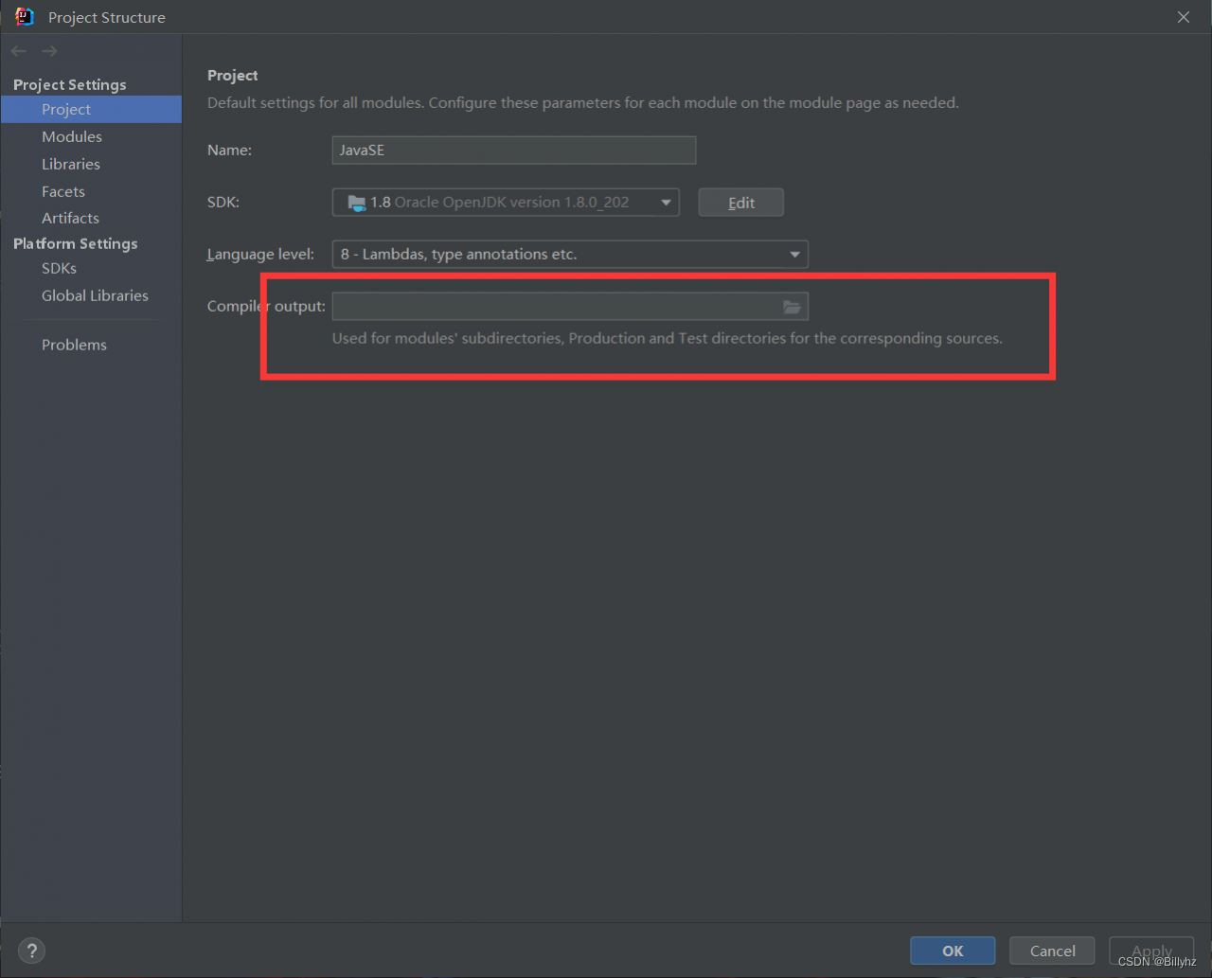The width and height of the screenshot is (1212, 978).
Task: Click the 'Language level:' label
Action: coord(260,255)
